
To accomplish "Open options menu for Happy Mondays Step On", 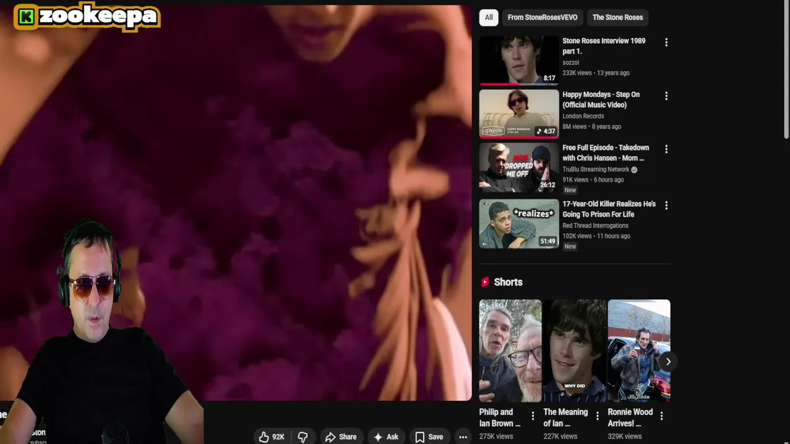I will coord(666,96).
